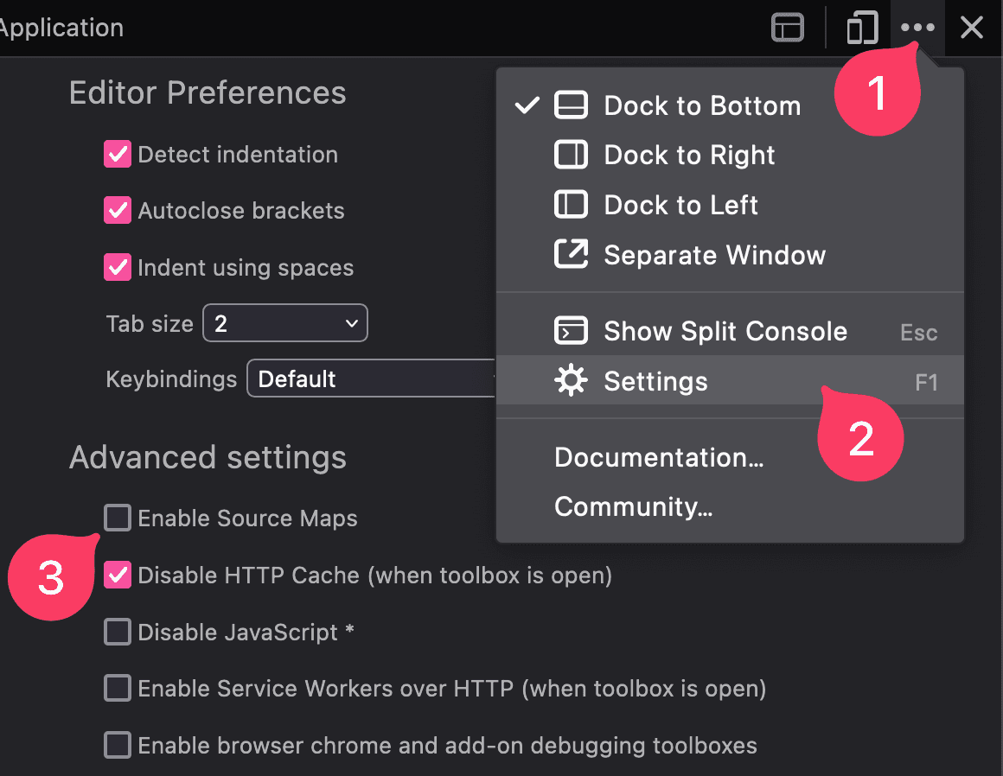The height and width of the screenshot is (776, 1003).
Task: Check the Disable JavaScript option
Action: coord(117,632)
